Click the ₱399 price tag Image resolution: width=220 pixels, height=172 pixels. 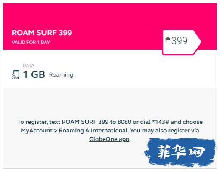(x=181, y=42)
